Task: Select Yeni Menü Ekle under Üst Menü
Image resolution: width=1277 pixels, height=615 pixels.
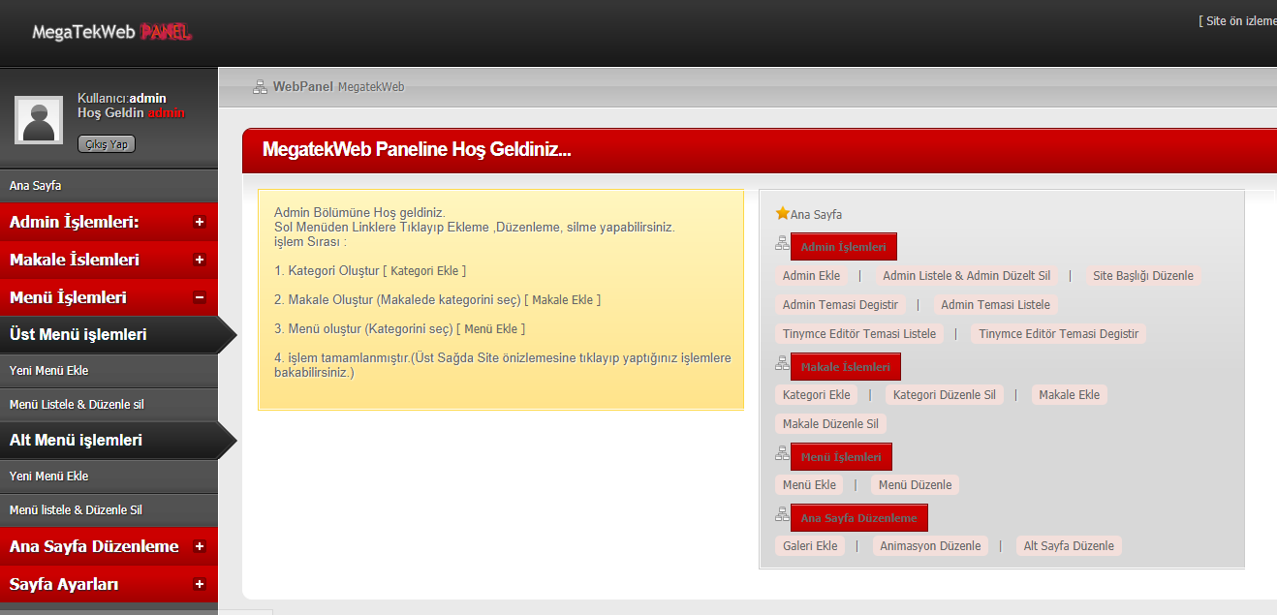Action: [x=48, y=370]
